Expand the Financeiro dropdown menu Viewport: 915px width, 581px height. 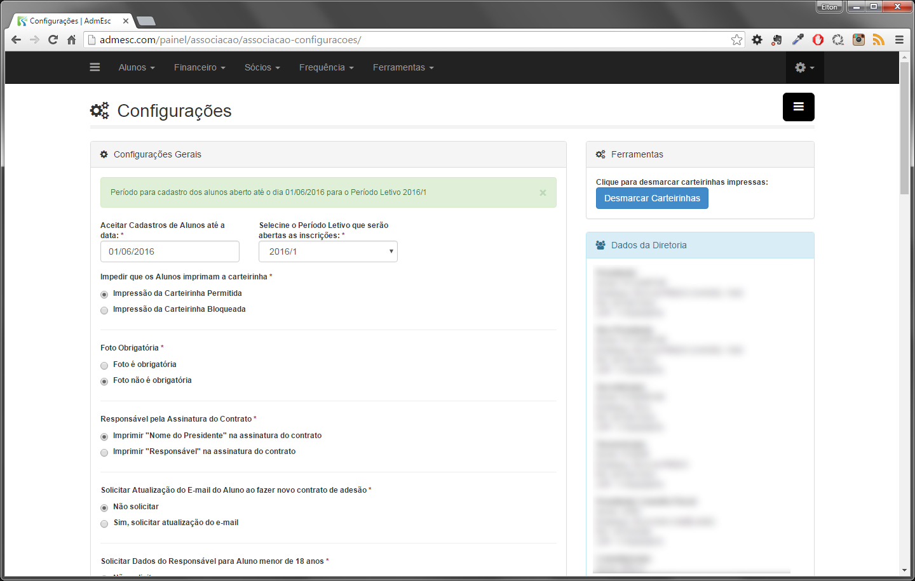coord(200,67)
